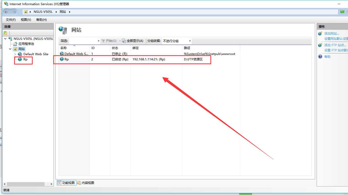Click the 添加网站... link
The width and height of the screenshot is (348, 195).
pyautogui.click(x=332, y=34)
